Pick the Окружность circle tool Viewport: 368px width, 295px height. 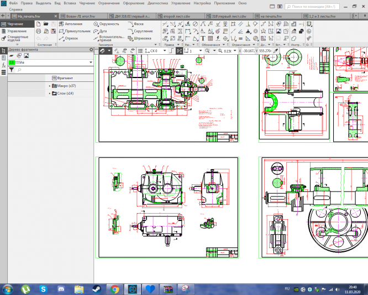point(106,24)
